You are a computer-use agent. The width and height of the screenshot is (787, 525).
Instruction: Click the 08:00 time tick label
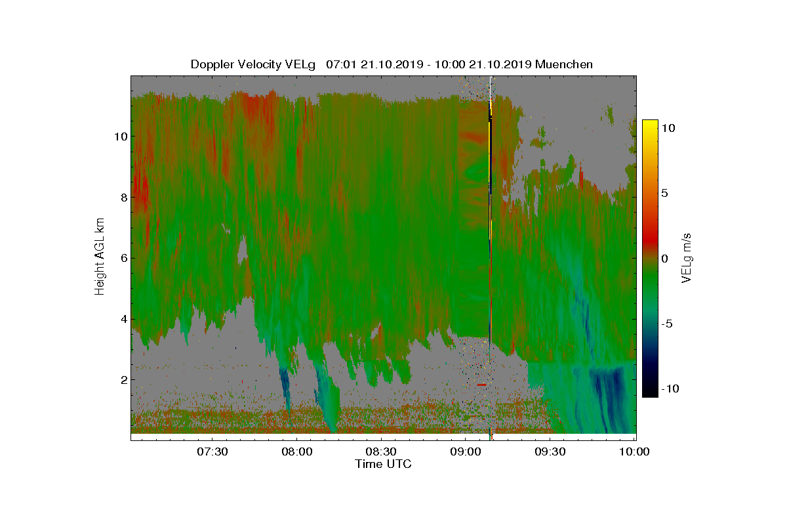click(x=296, y=451)
